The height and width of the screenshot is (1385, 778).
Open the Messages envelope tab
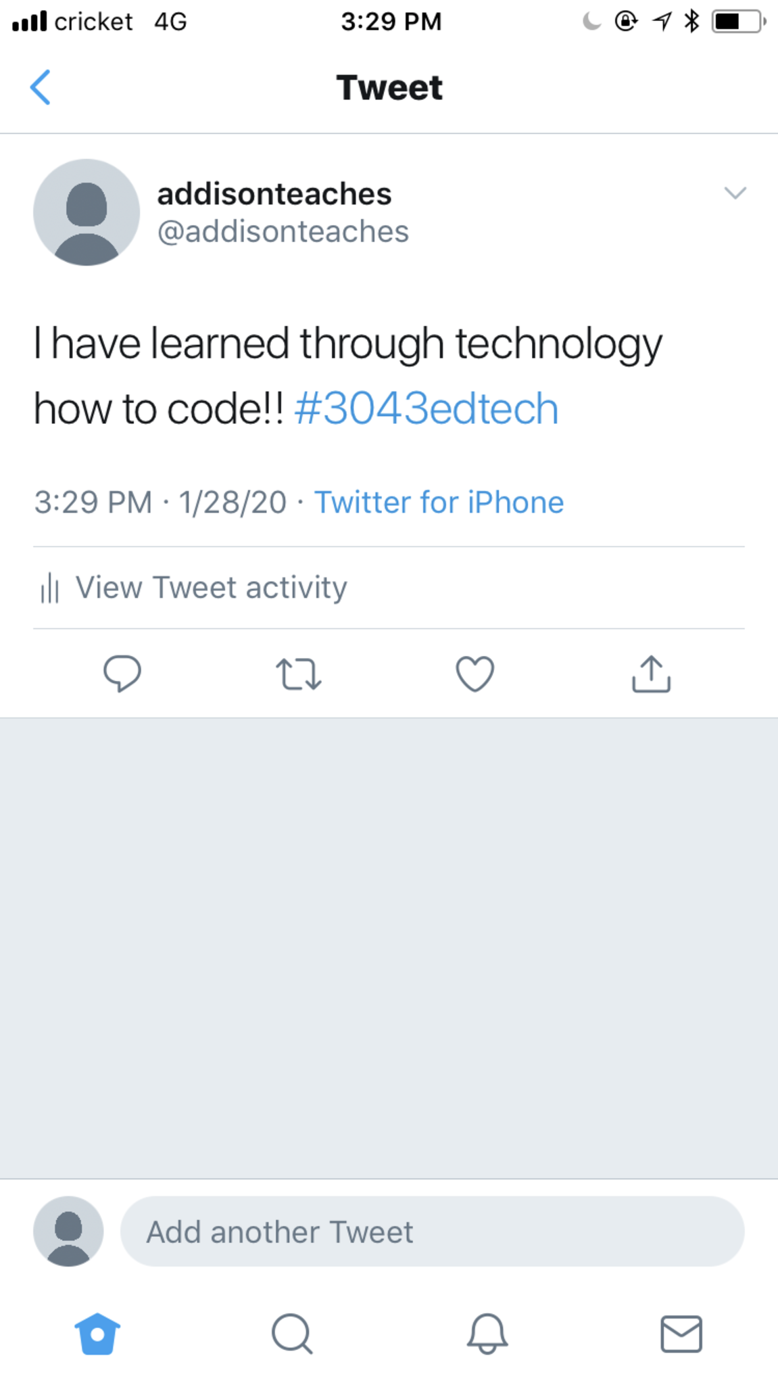[681, 1334]
